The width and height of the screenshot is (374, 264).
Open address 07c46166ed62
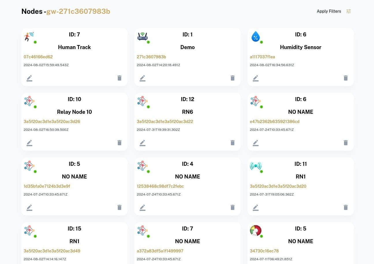pos(38,57)
